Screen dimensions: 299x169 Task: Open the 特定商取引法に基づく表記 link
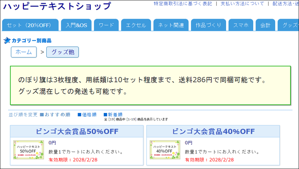(183, 4)
